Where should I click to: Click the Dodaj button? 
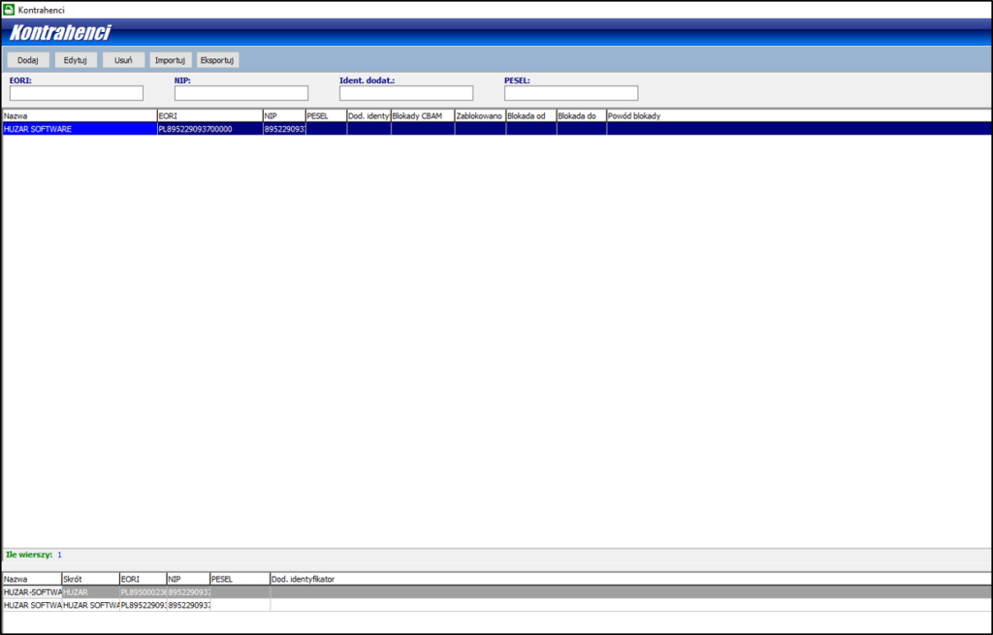(27, 60)
